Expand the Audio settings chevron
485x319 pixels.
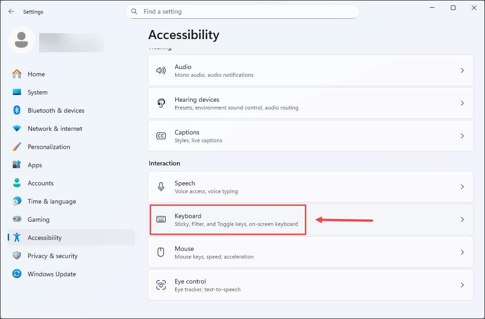[462, 70]
